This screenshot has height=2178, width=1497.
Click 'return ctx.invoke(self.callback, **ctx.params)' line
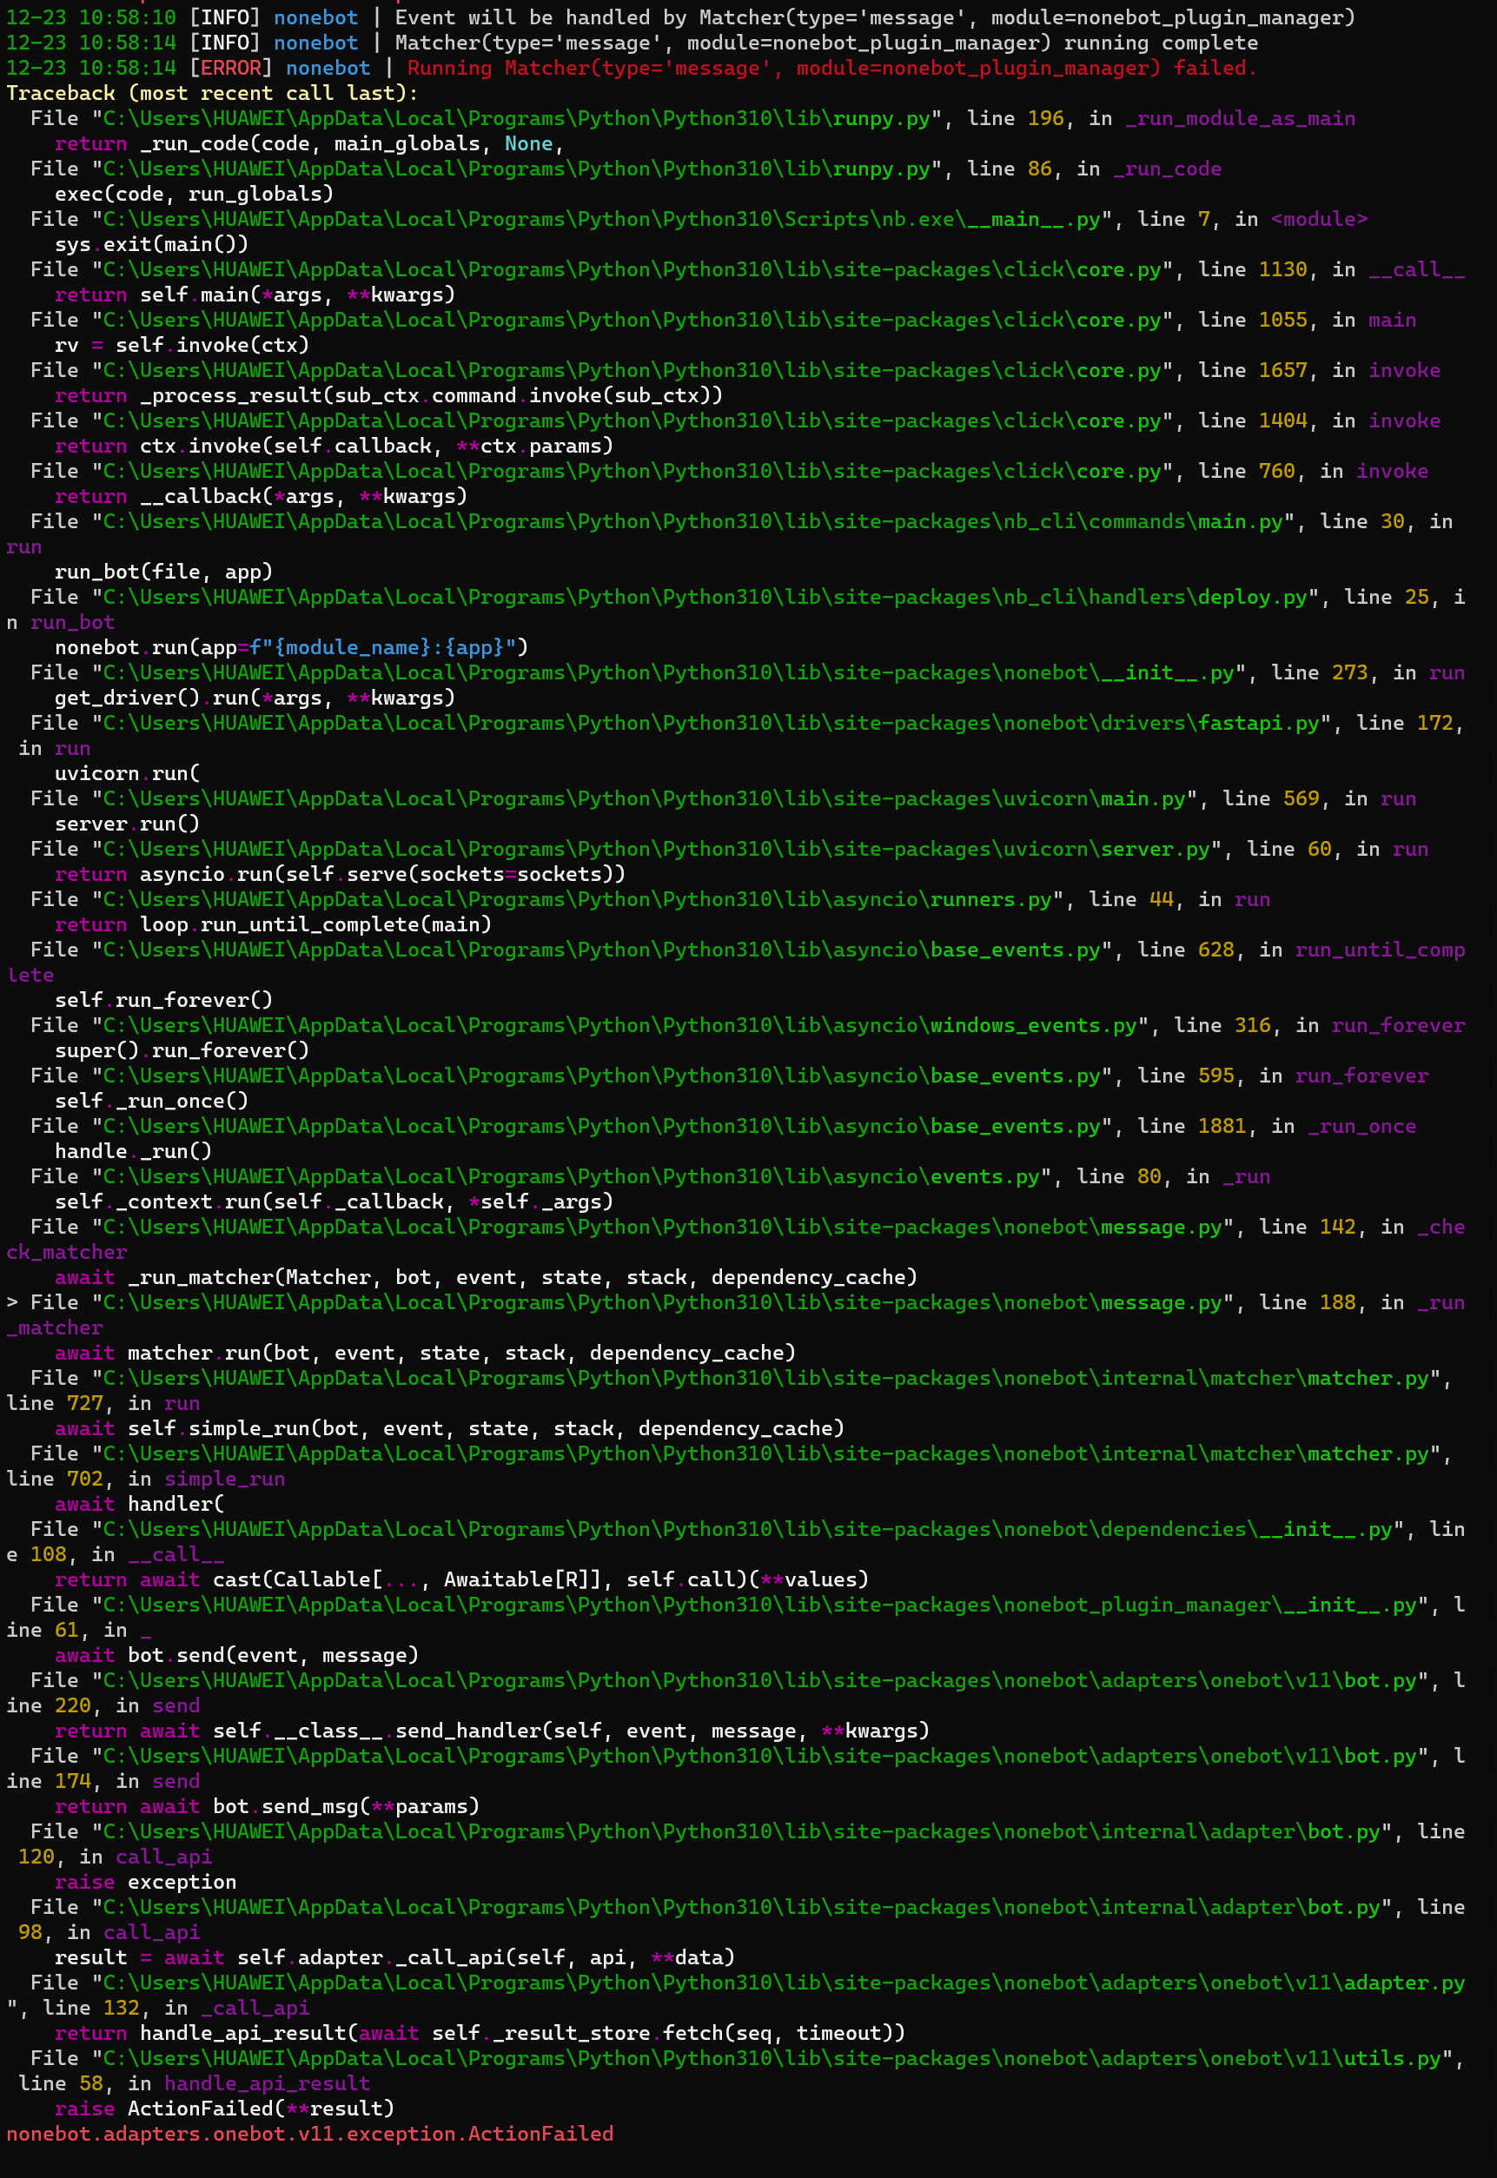334,447
